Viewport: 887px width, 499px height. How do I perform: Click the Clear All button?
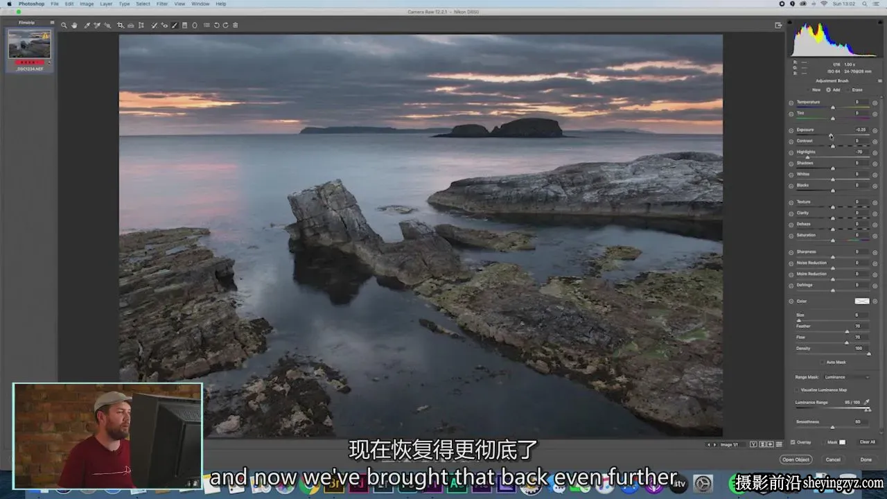pyautogui.click(x=868, y=442)
